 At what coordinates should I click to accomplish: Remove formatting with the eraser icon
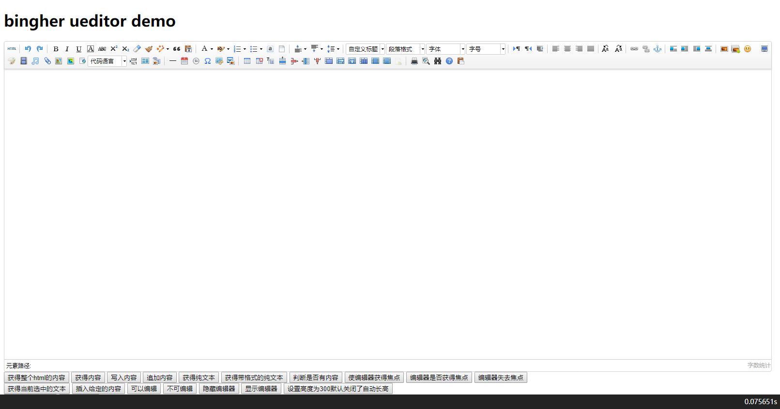(x=137, y=49)
